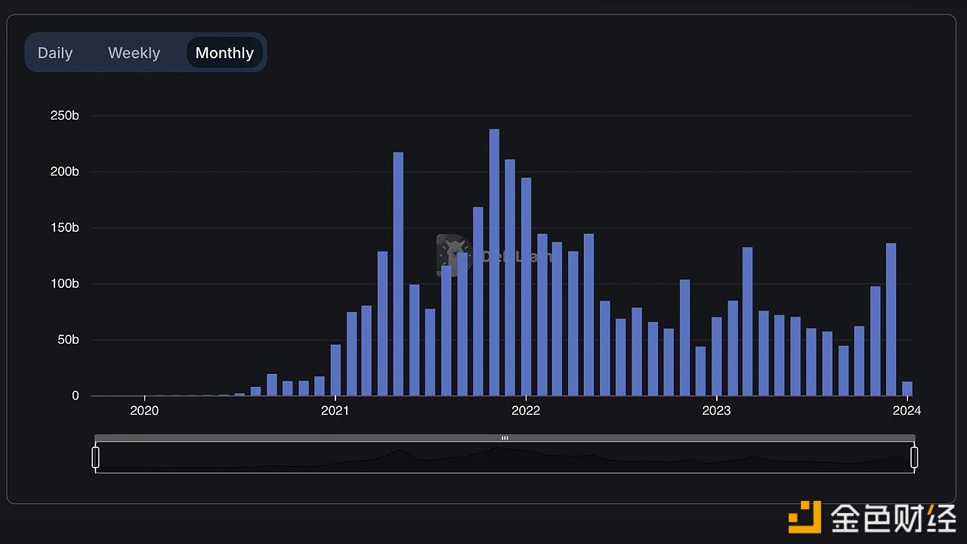Image resolution: width=967 pixels, height=544 pixels.
Task: Click the range slider's top grip bar
Action: (505, 437)
